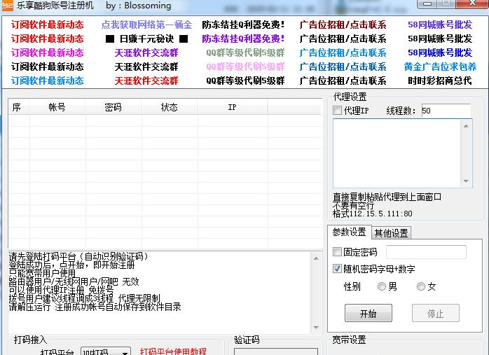Click the orange app icon in title bar
This screenshot has width=489, height=355.
click(x=7, y=6)
